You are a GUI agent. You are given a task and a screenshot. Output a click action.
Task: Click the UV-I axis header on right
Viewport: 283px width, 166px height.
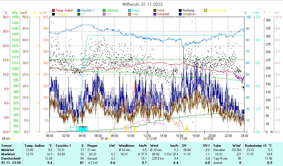(277, 13)
